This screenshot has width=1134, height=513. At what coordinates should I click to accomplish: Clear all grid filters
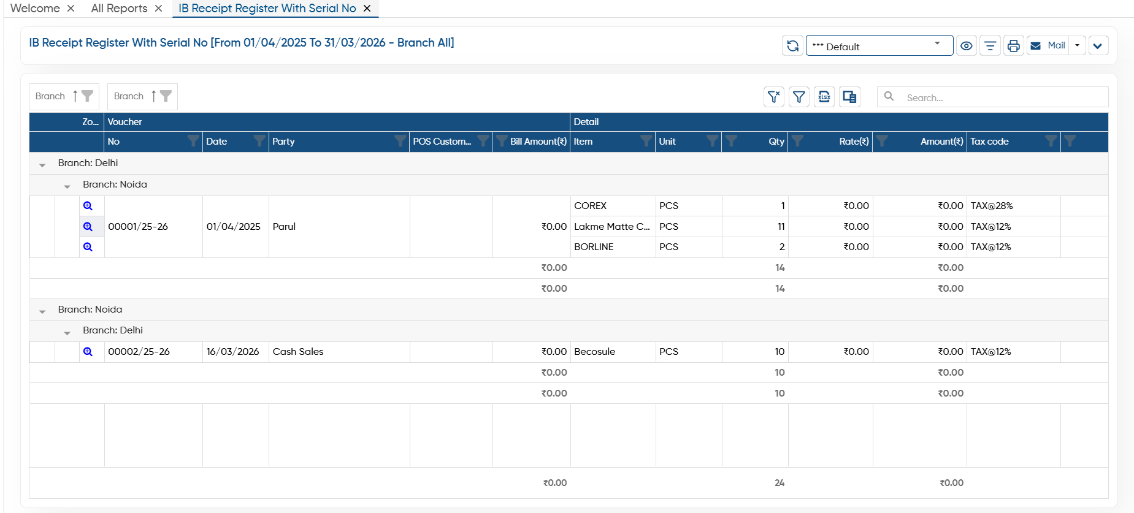(774, 97)
